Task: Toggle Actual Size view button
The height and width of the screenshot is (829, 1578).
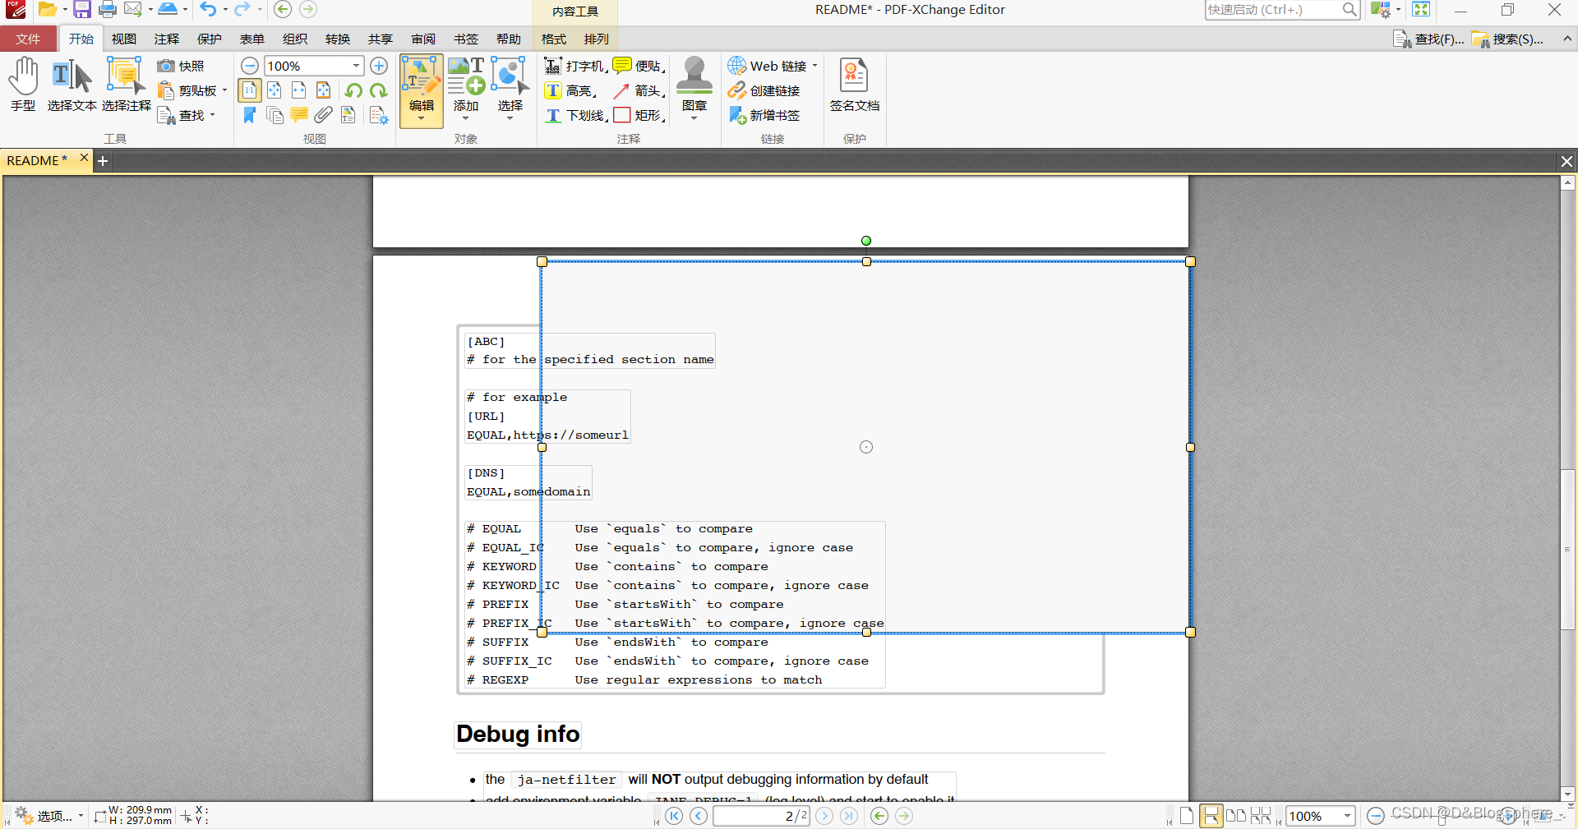Action: coord(250,90)
